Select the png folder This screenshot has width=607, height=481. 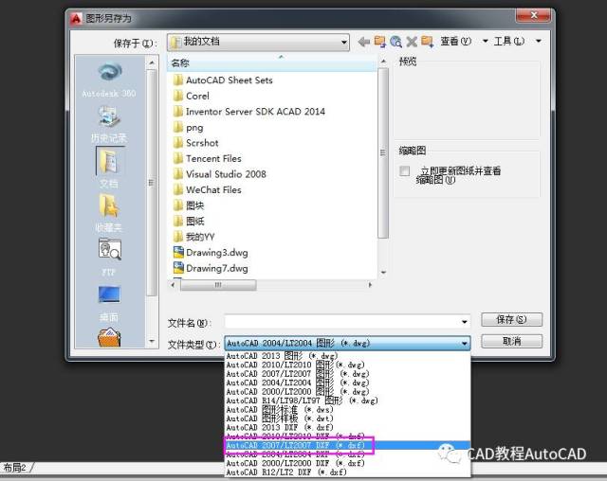pyautogui.click(x=189, y=128)
